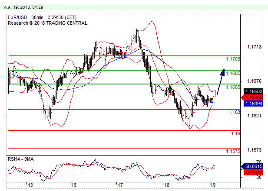Screen dimensions: 268x191
Task: Click the 1.1621 price axis label
Action: pyautogui.click(x=255, y=116)
